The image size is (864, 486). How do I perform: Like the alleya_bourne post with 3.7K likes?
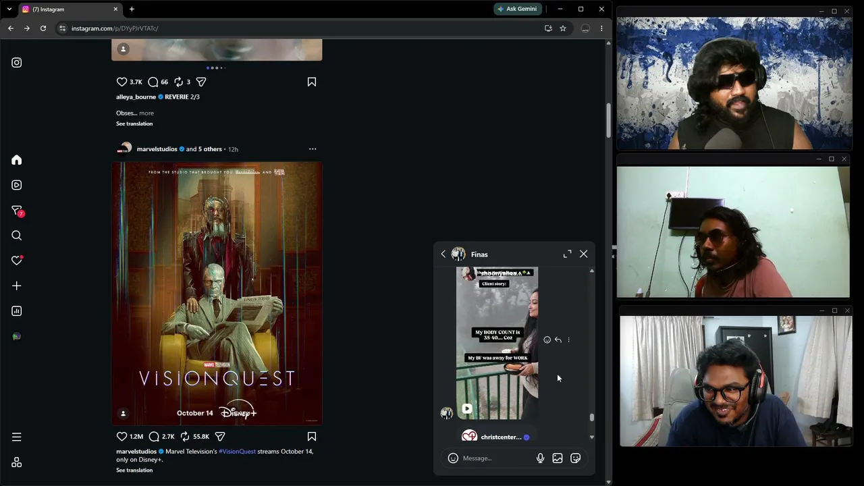(122, 82)
